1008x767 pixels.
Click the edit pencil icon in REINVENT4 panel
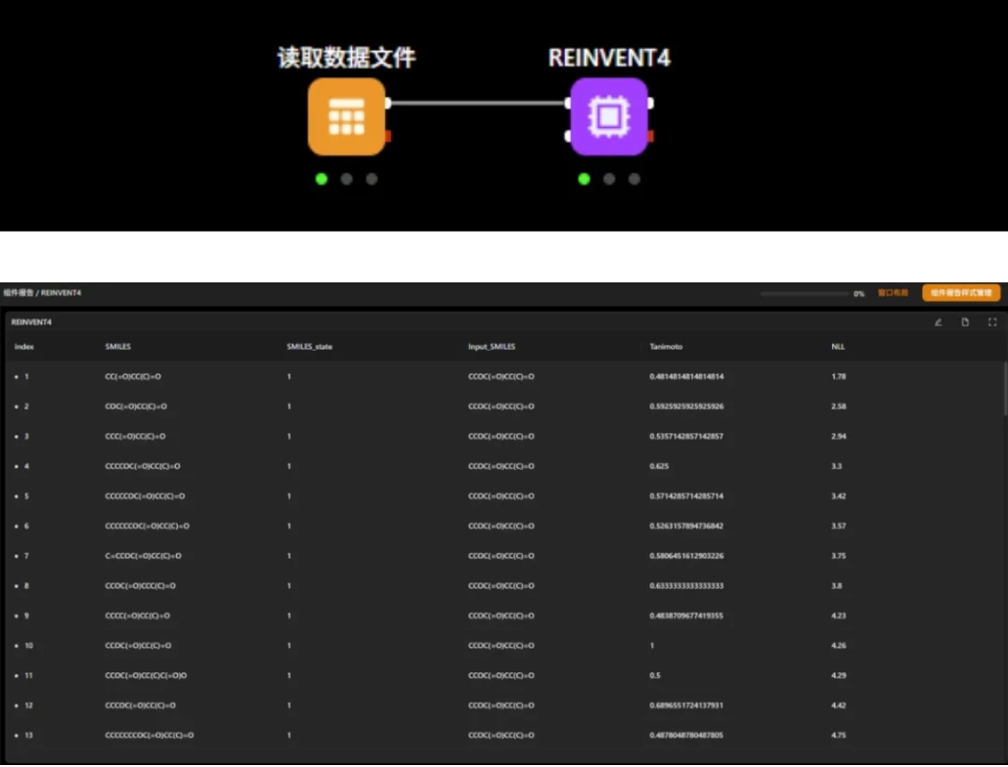(938, 321)
